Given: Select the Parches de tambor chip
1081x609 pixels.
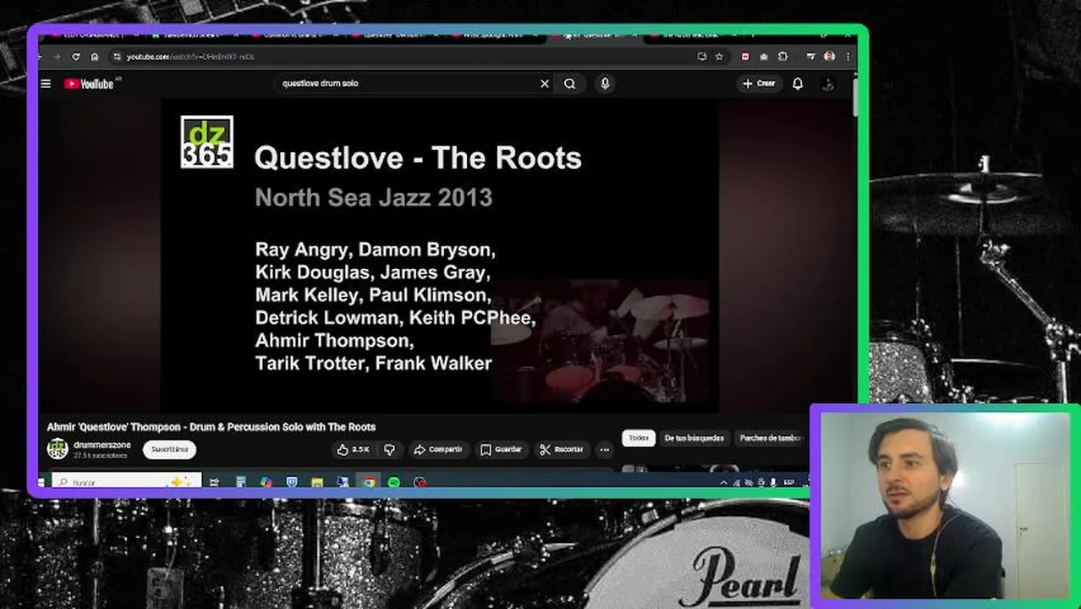Looking at the screenshot, I should pos(770,438).
